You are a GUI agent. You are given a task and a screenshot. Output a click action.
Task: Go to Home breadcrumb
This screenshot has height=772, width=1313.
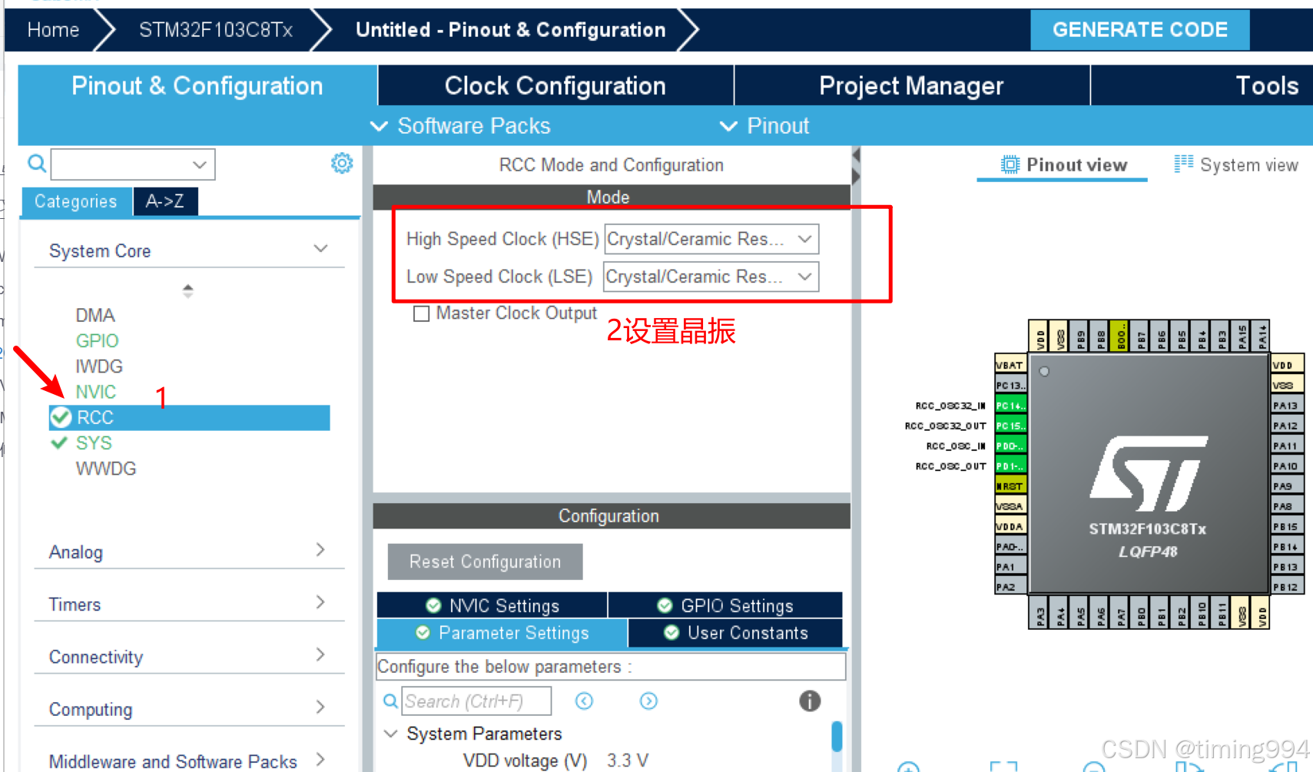53,30
